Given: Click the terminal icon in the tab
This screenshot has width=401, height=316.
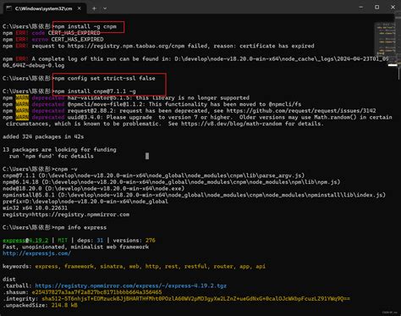Looking at the screenshot, I should coord(8,8).
